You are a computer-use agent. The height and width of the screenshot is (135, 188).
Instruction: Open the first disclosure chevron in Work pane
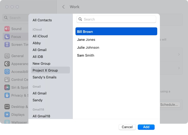(179, 54)
